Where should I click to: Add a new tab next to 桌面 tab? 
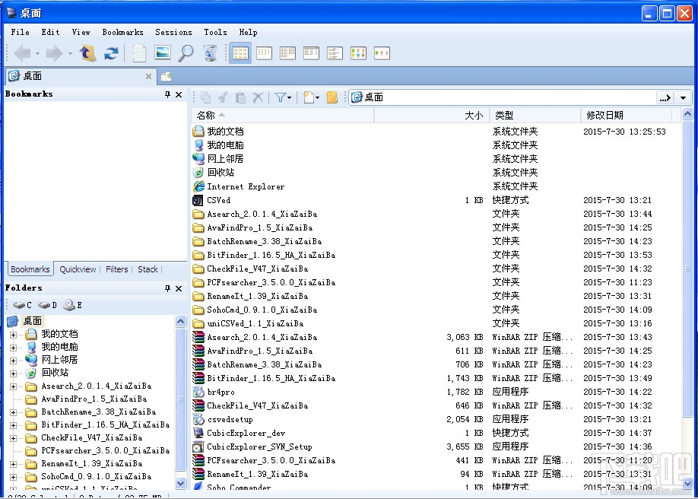tap(167, 77)
